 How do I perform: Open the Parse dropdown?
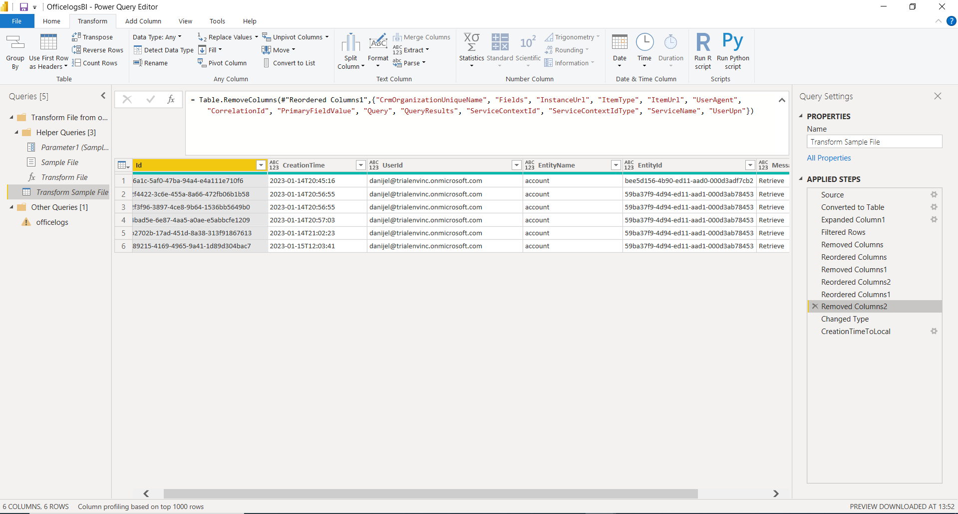tap(409, 63)
